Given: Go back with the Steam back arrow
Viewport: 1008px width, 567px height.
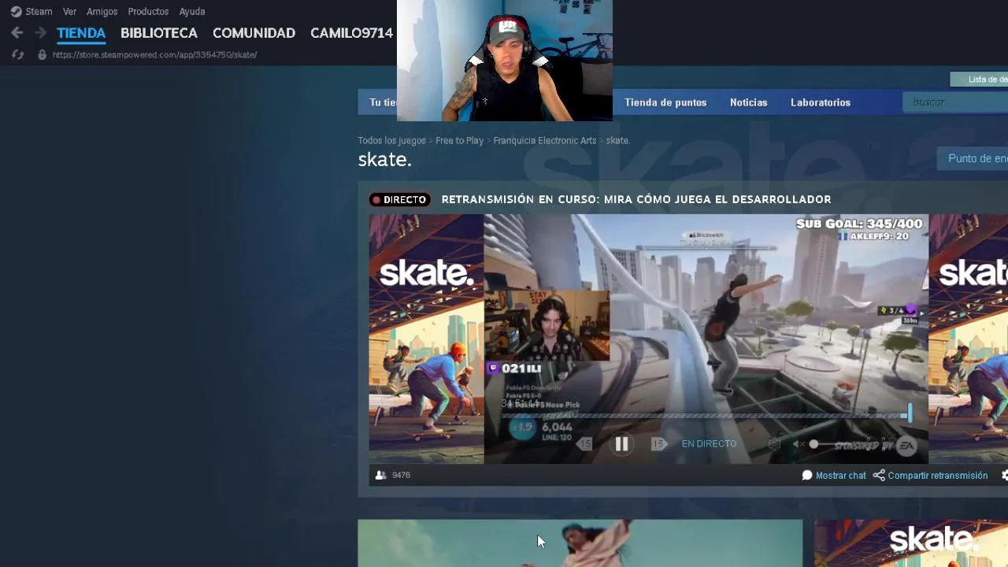Looking at the screenshot, I should [x=17, y=32].
